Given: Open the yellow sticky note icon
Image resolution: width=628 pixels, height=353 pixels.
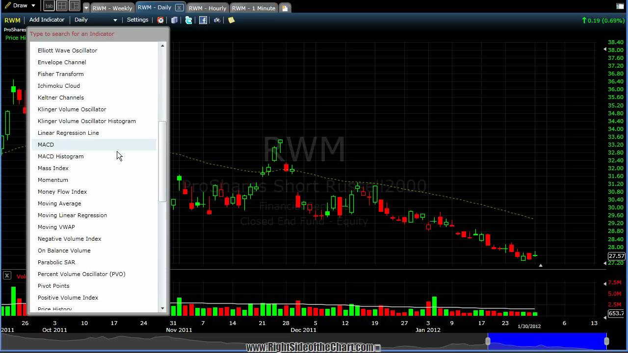Looking at the screenshot, I should pyautogui.click(x=231, y=20).
